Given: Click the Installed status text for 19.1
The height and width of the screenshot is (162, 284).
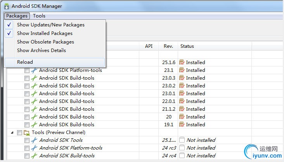Looking at the screenshot, I should pos(196,125).
